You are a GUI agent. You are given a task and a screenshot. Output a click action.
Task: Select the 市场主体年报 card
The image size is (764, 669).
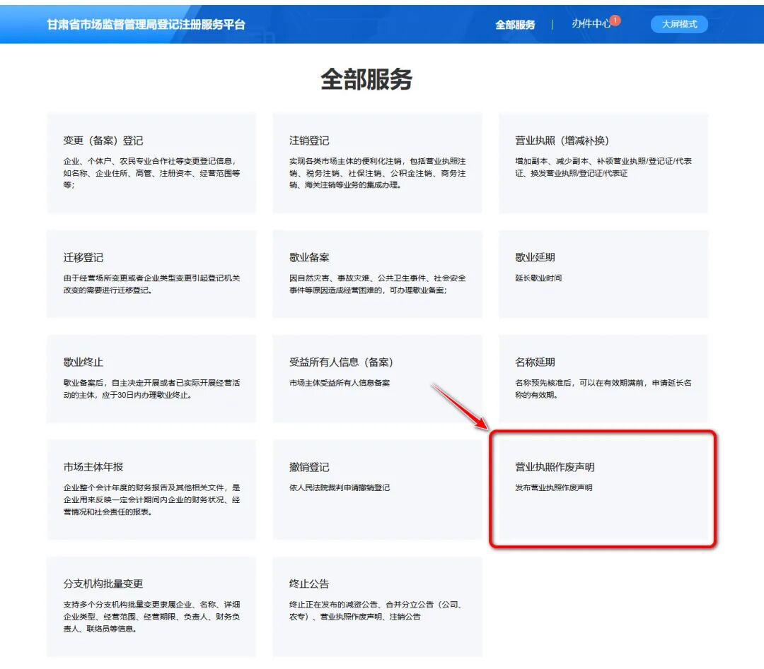point(151,491)
